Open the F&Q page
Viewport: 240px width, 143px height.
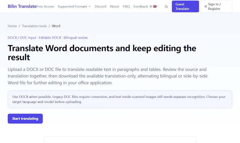click(x=126, y=6)
